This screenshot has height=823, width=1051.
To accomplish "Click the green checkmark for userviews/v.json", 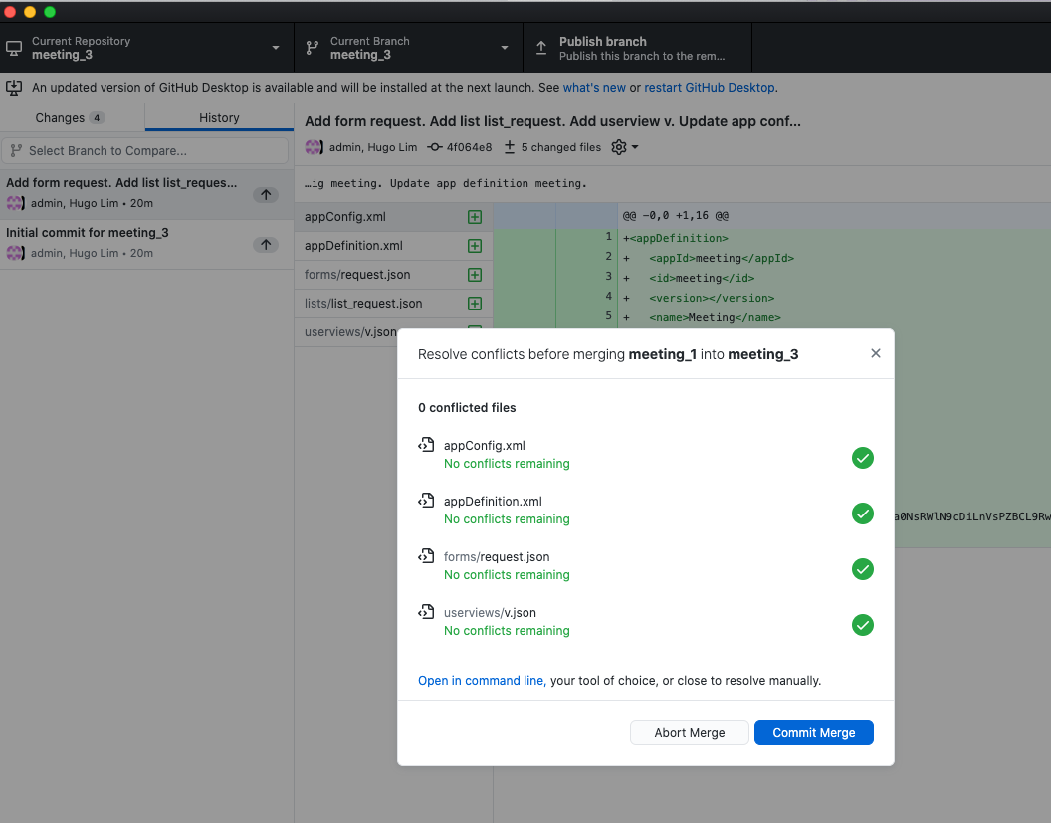I will pos(862,625).
